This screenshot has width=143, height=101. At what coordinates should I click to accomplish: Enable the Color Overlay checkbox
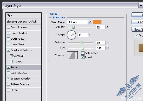[8, 73]
